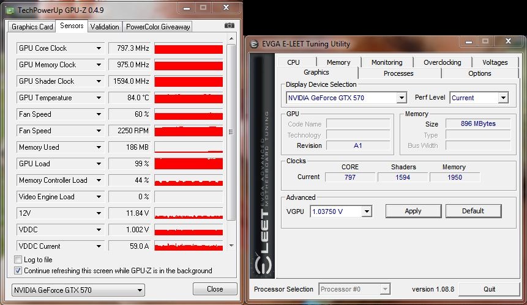Open the PowerColor Giveaway tab

click(158, 27)
